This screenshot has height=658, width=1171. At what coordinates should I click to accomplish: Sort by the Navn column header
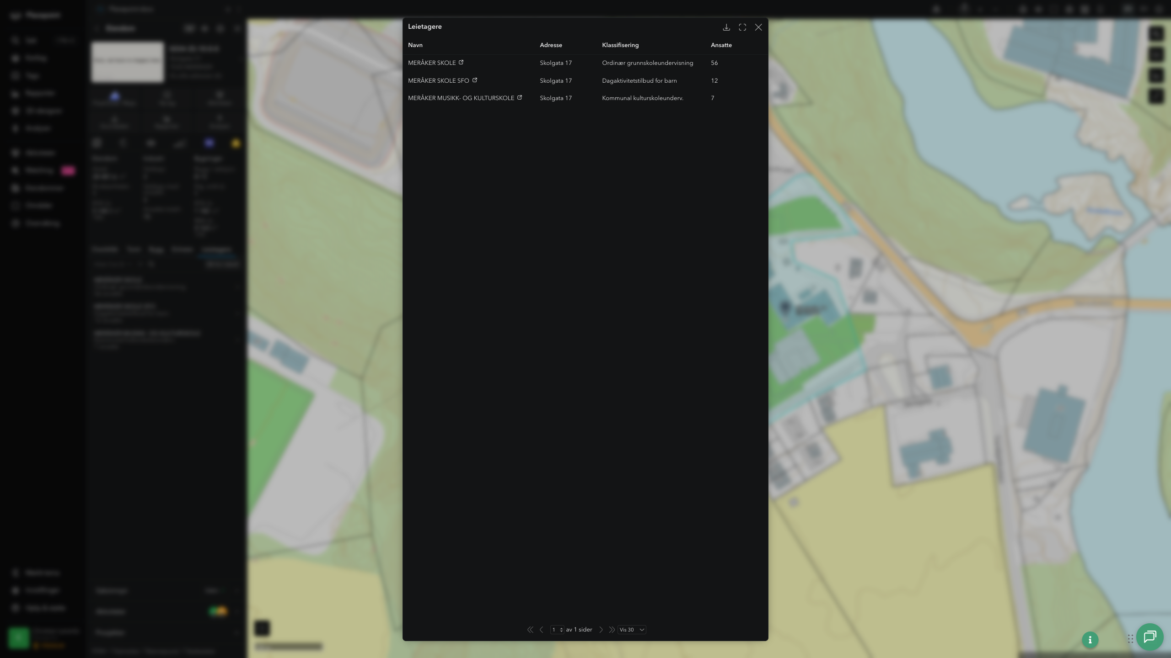point(415,45)
